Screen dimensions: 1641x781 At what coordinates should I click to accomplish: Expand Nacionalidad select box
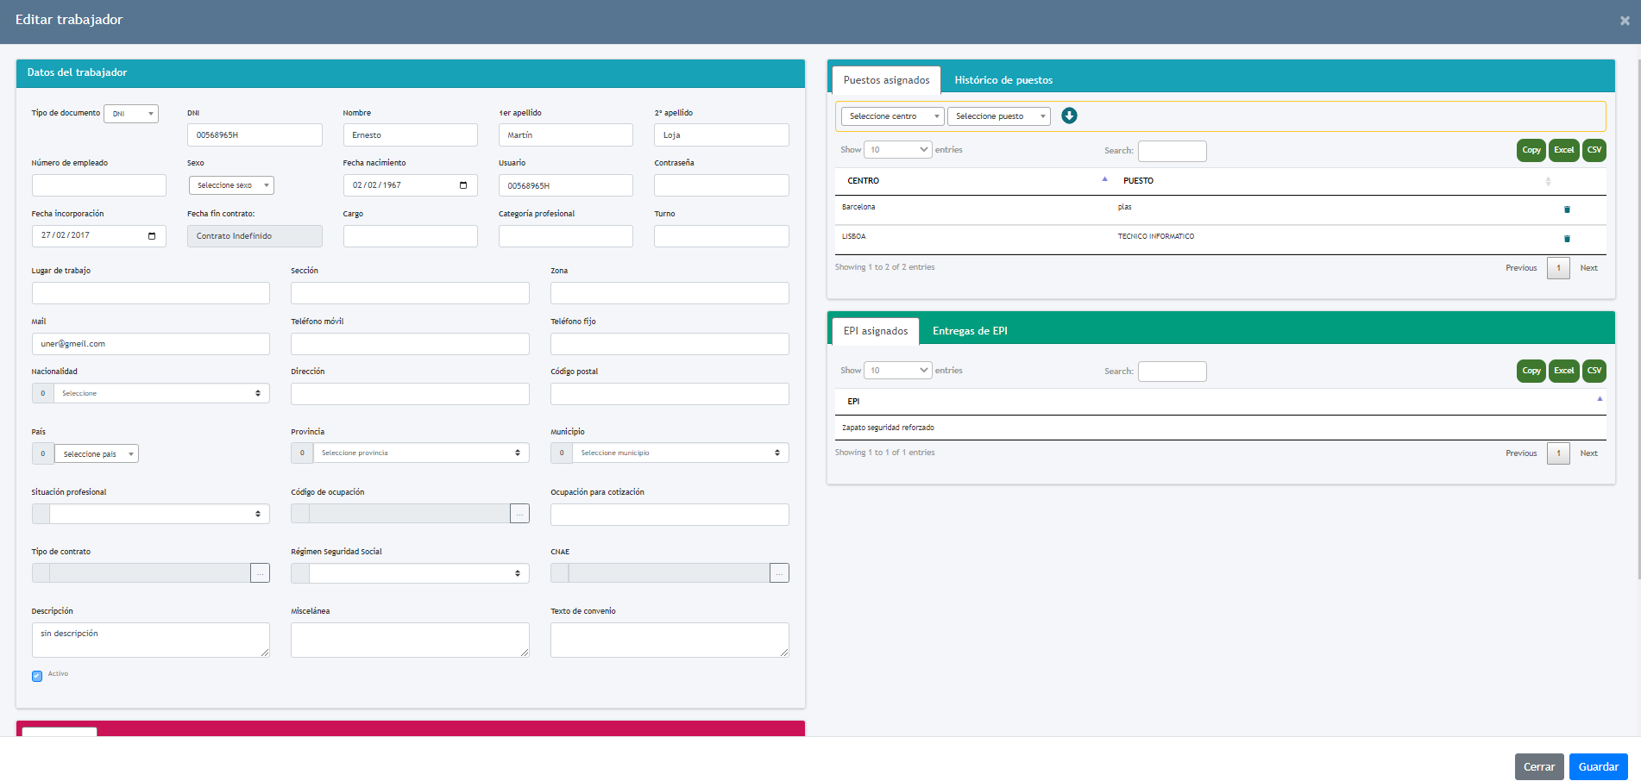(x=161, y=393)
